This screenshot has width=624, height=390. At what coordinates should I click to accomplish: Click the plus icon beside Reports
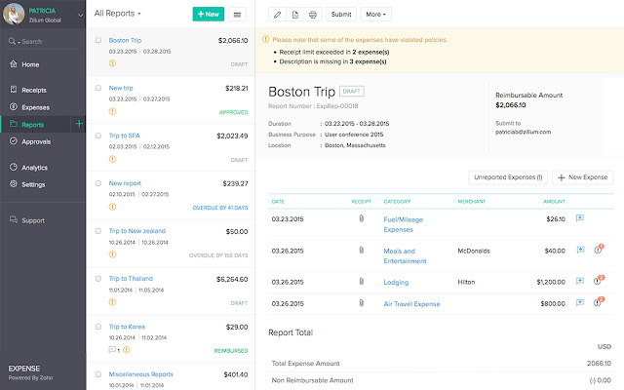pos(79,124)
